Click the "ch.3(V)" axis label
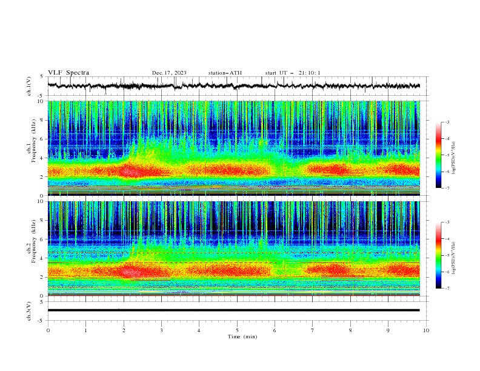This screenshot has height=371, width=480. [x=29, y=311]
